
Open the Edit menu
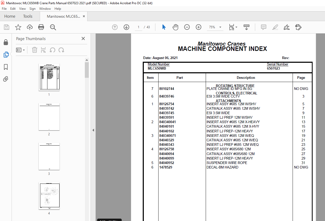(13, 9)
